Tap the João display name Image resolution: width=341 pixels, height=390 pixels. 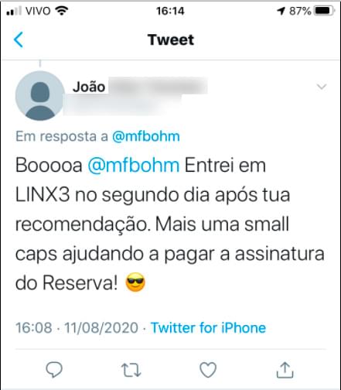pos(89,87)
